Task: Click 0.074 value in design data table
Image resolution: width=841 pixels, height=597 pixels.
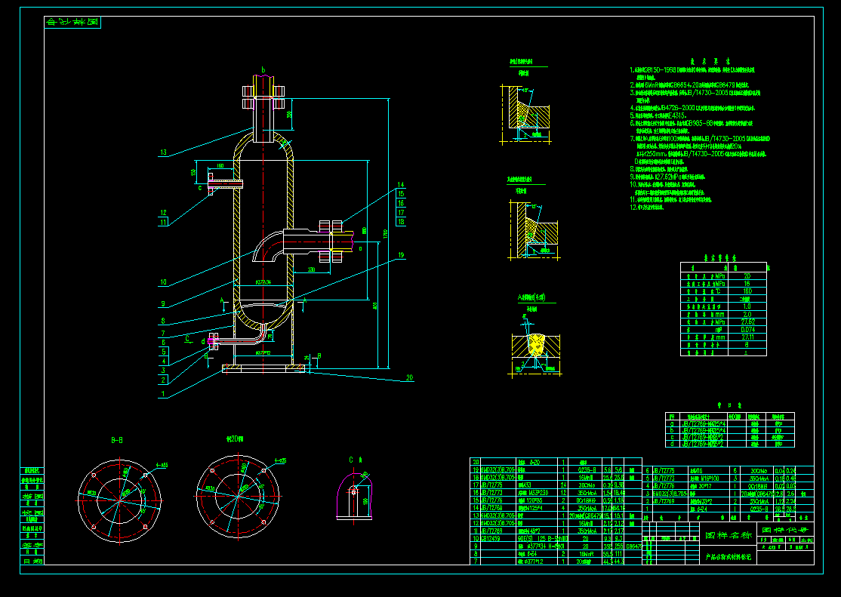Action: (747, 330)
